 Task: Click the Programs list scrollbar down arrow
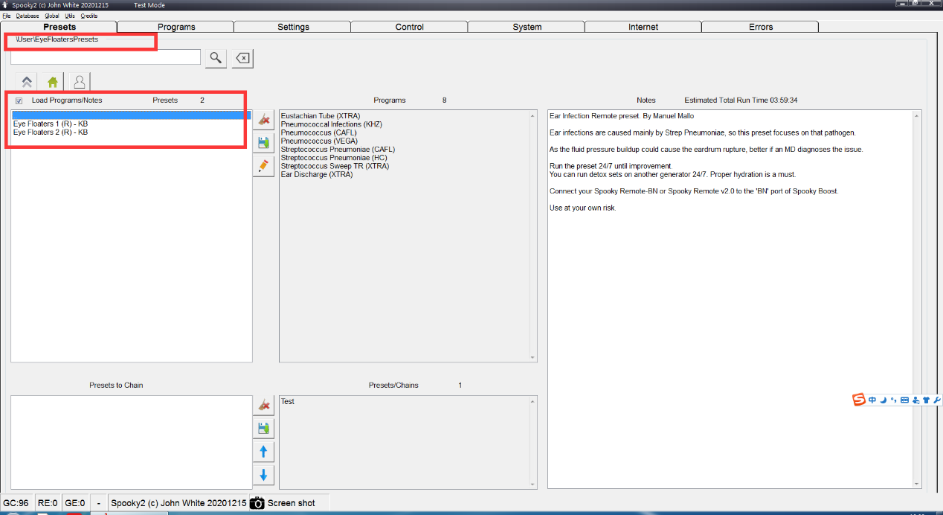(532, 357)
